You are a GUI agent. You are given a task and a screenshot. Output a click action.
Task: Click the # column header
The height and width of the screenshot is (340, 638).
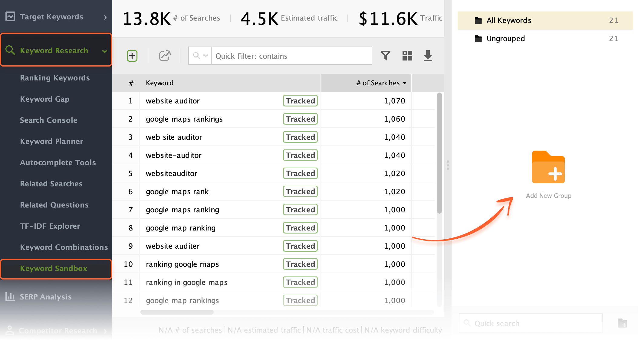pos(131,83)
